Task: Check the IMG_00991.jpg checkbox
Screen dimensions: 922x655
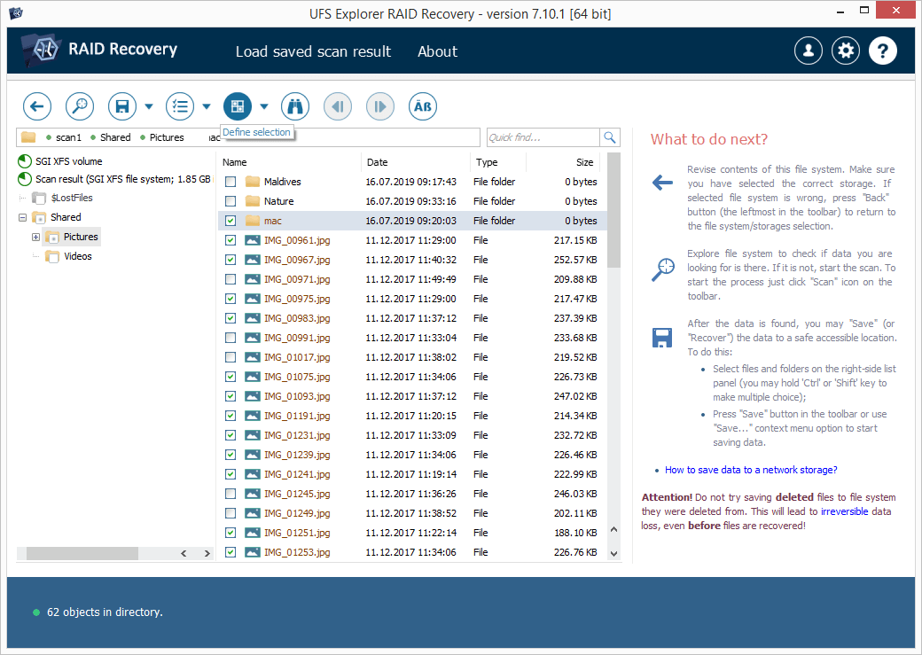Action: 230,338
